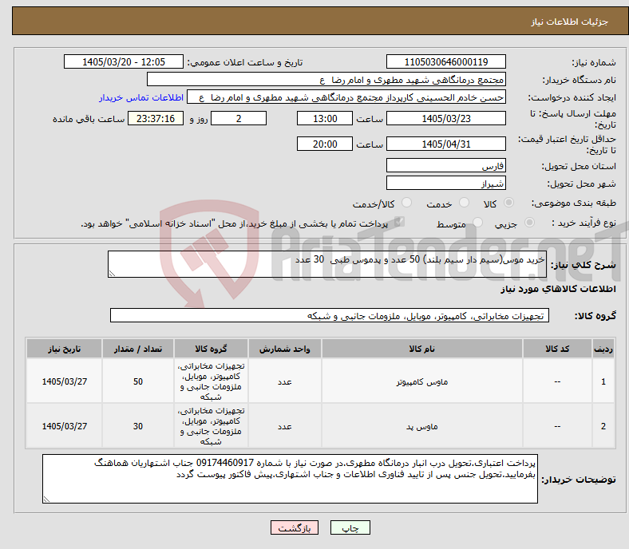
Task: Click the تعداد / مقدار column header
Action: (x=138, y=349)
